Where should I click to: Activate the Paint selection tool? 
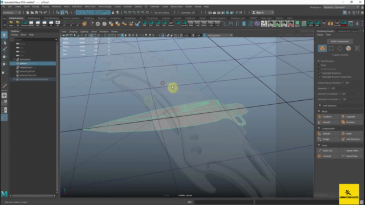(x=4, y=50)
